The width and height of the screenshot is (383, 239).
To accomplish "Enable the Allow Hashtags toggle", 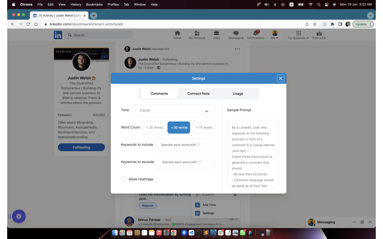I will tap(124, 179).
